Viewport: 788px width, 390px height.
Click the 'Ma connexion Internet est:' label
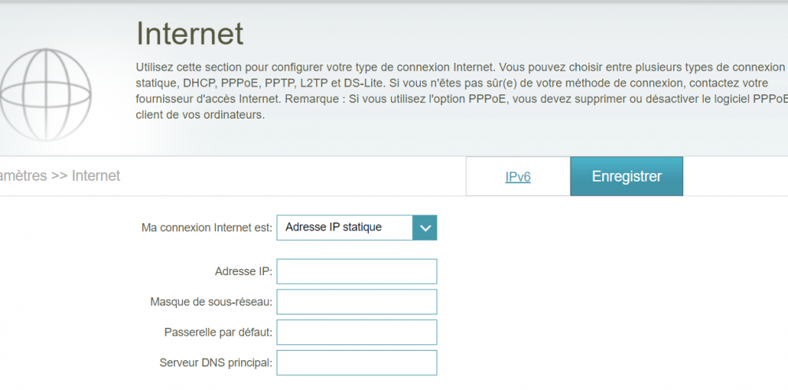206,228
